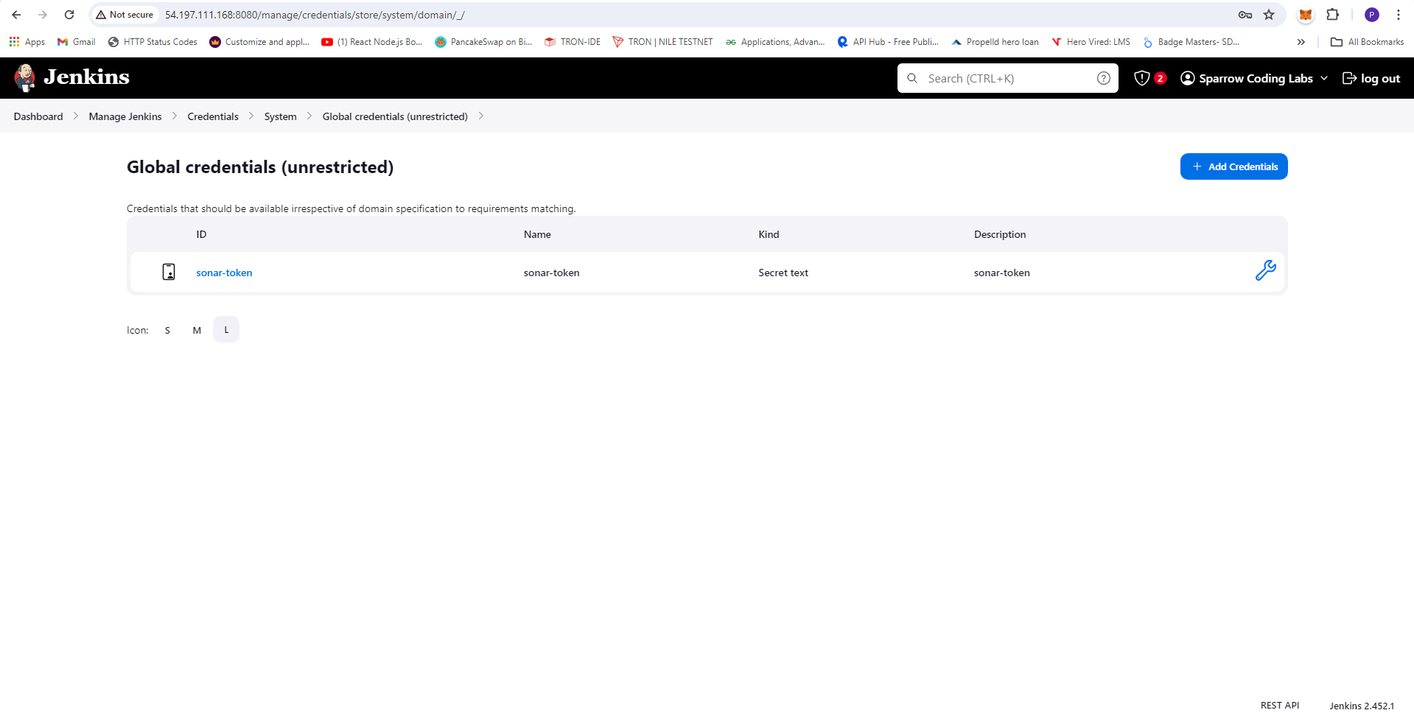Click the Jenkins butler logo
Image resolution: width=1414 pixels, height=727 pixels.
pyautogui.click(x=25, y=77)
